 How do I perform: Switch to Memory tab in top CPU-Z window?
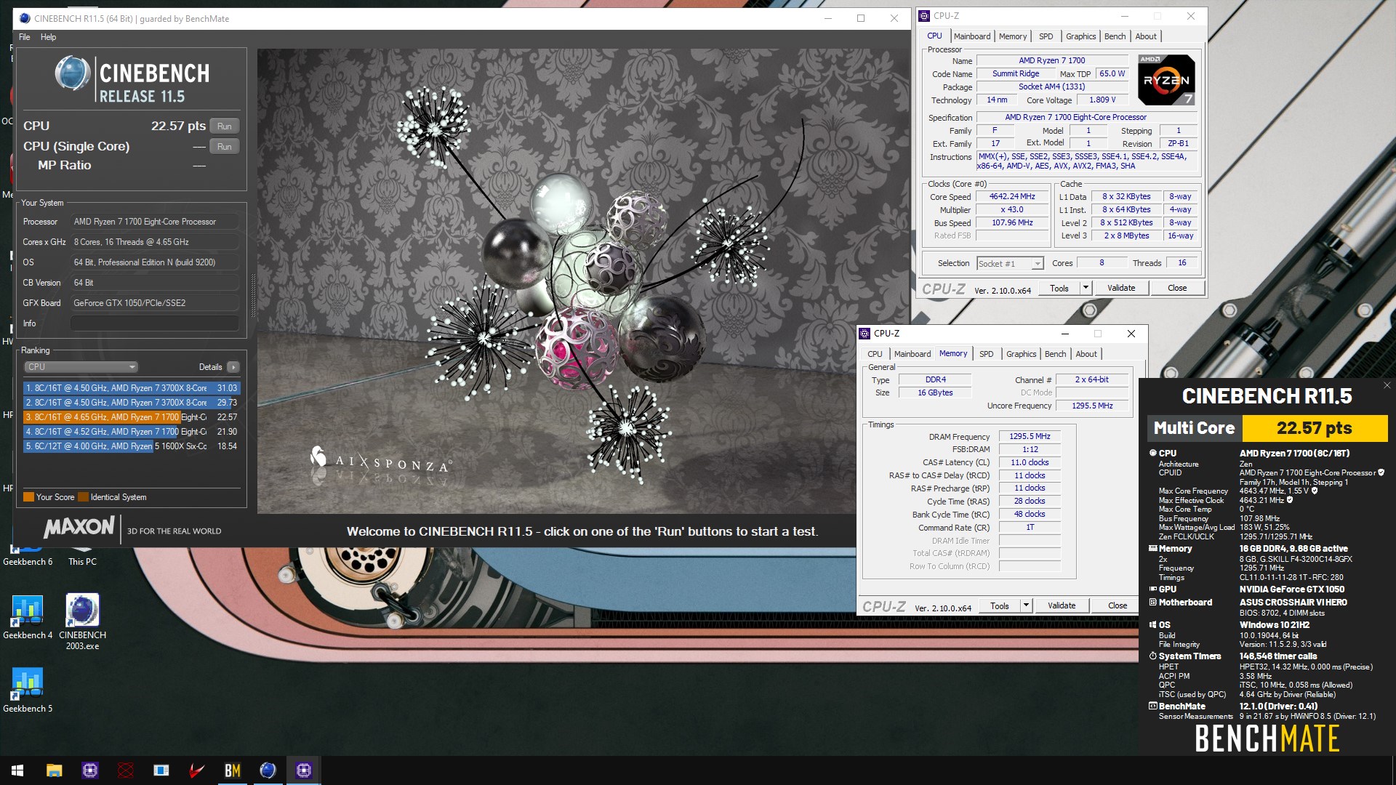click(x=1012, y=36)
